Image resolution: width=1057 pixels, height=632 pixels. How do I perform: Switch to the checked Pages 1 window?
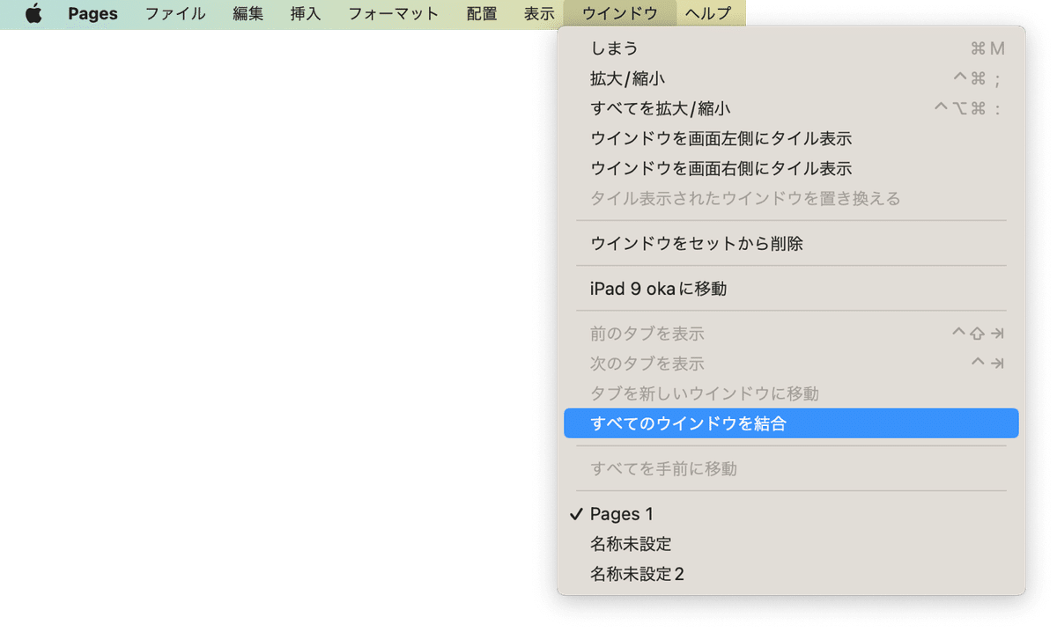(791, 514)
